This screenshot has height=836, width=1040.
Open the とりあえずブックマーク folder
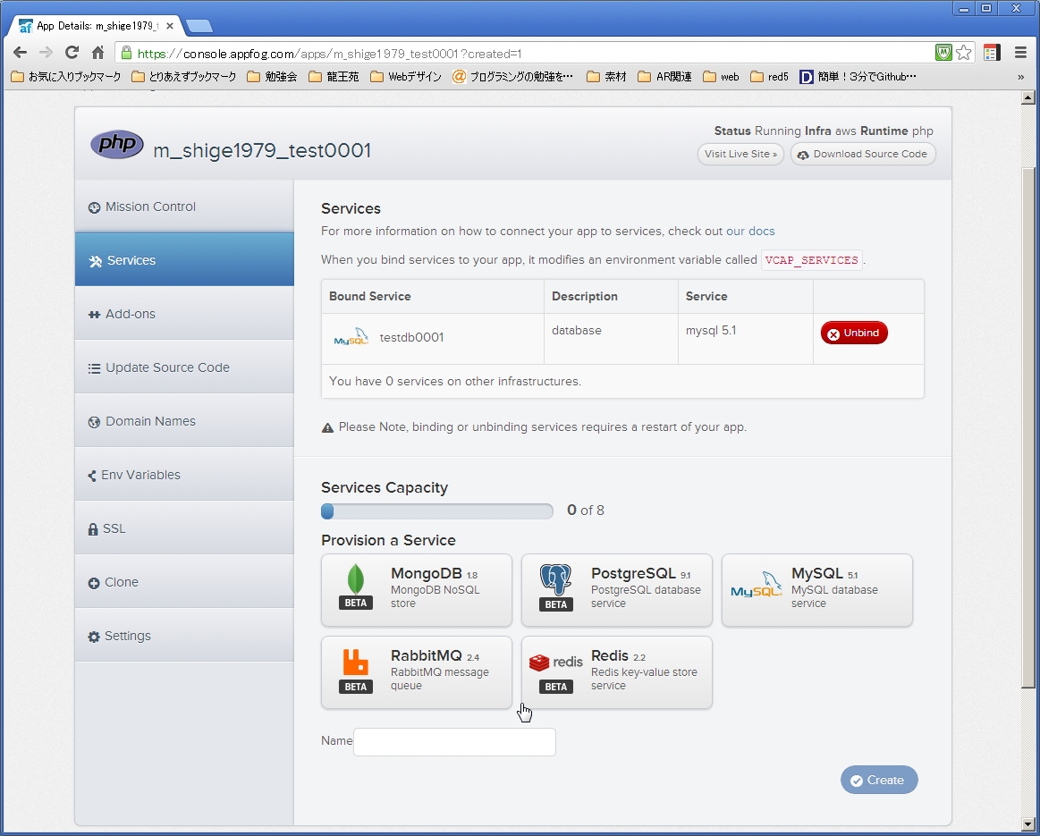tap(184, 77)
